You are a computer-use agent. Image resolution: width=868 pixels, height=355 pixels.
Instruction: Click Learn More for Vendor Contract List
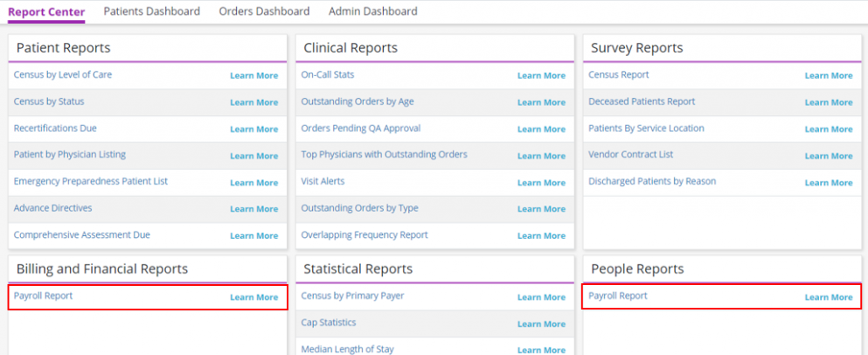pos(828,156)
